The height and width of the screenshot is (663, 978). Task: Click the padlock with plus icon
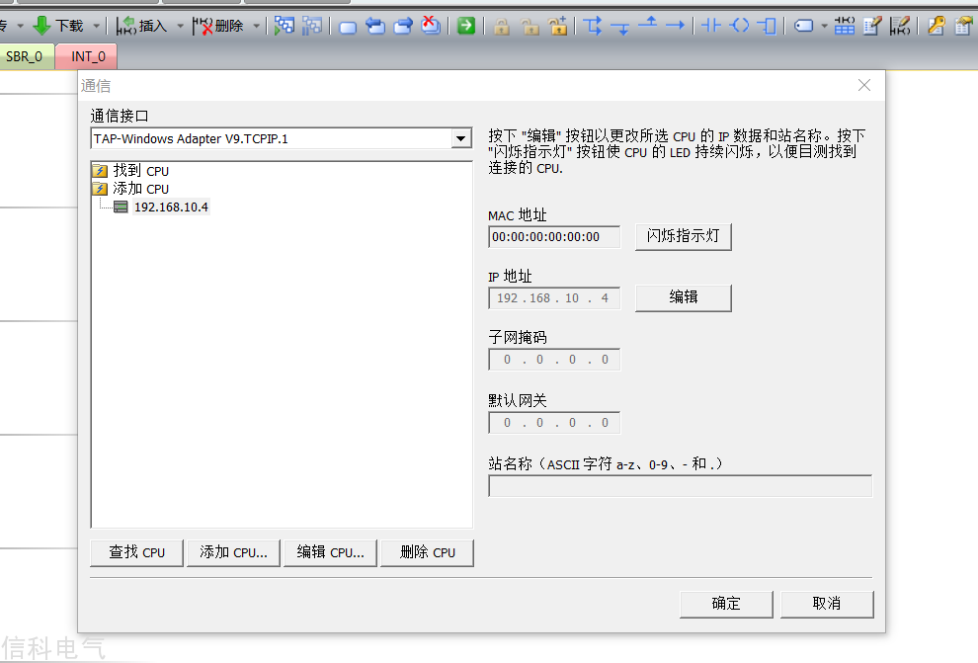click(557, 26)
